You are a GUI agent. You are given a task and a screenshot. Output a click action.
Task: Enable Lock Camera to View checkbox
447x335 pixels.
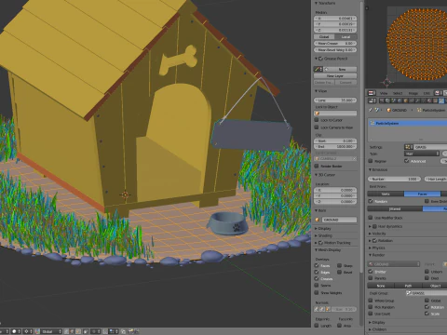tap(317, 127)
